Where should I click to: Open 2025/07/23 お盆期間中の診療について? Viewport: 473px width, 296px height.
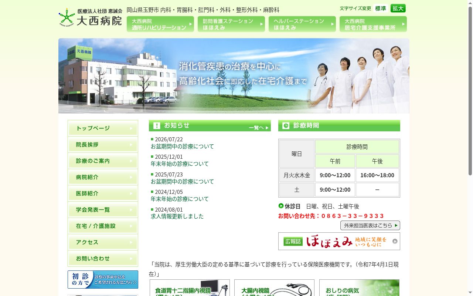182,182
